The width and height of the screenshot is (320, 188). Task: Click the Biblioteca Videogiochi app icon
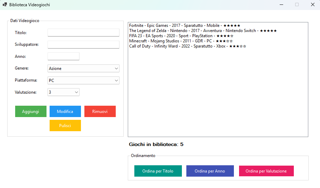click(5, 4)
